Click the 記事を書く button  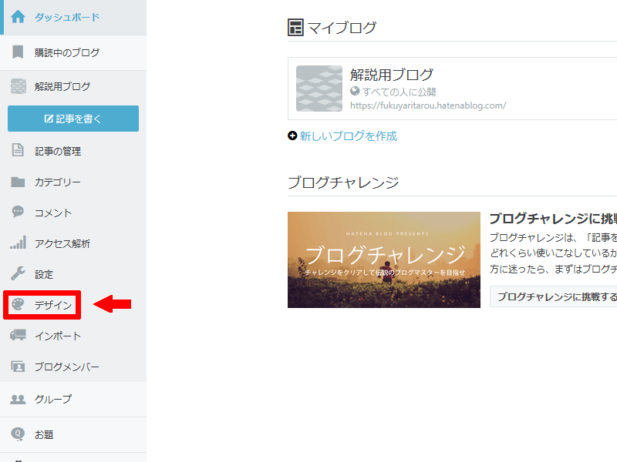click(73, 119)
